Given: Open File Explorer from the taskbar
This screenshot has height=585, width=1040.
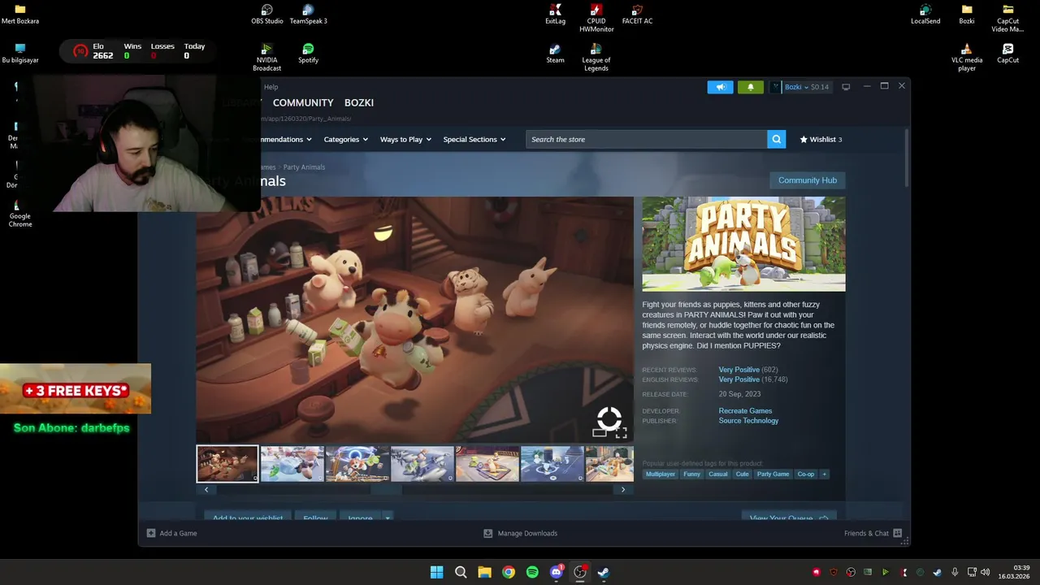Looking at the screenshot, I should [x=484, y=572].
